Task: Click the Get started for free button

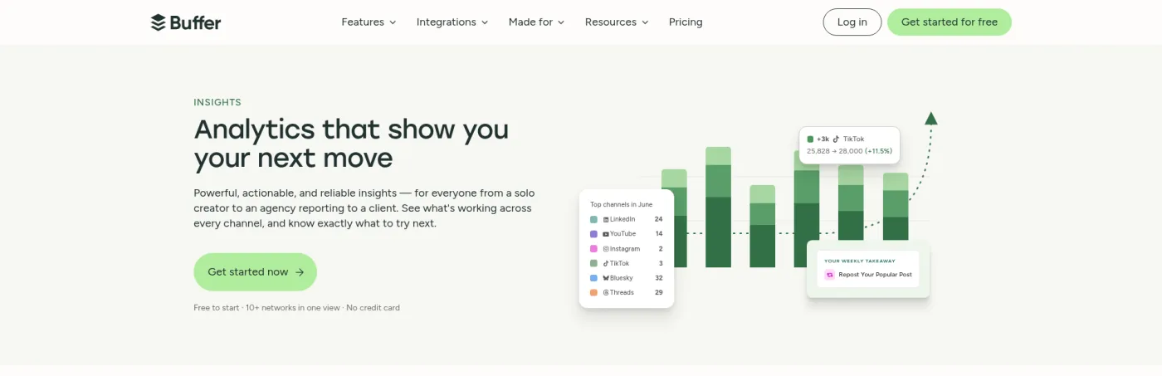Action: point(950,22)
